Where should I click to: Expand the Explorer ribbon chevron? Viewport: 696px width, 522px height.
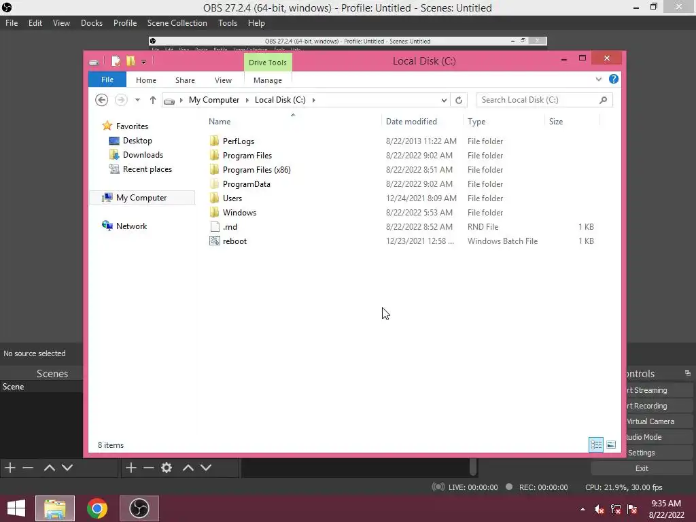coord(598,79)
